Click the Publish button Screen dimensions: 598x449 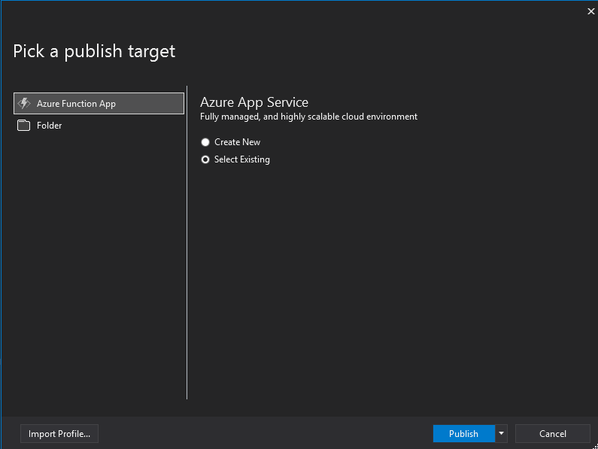[464, 434]
